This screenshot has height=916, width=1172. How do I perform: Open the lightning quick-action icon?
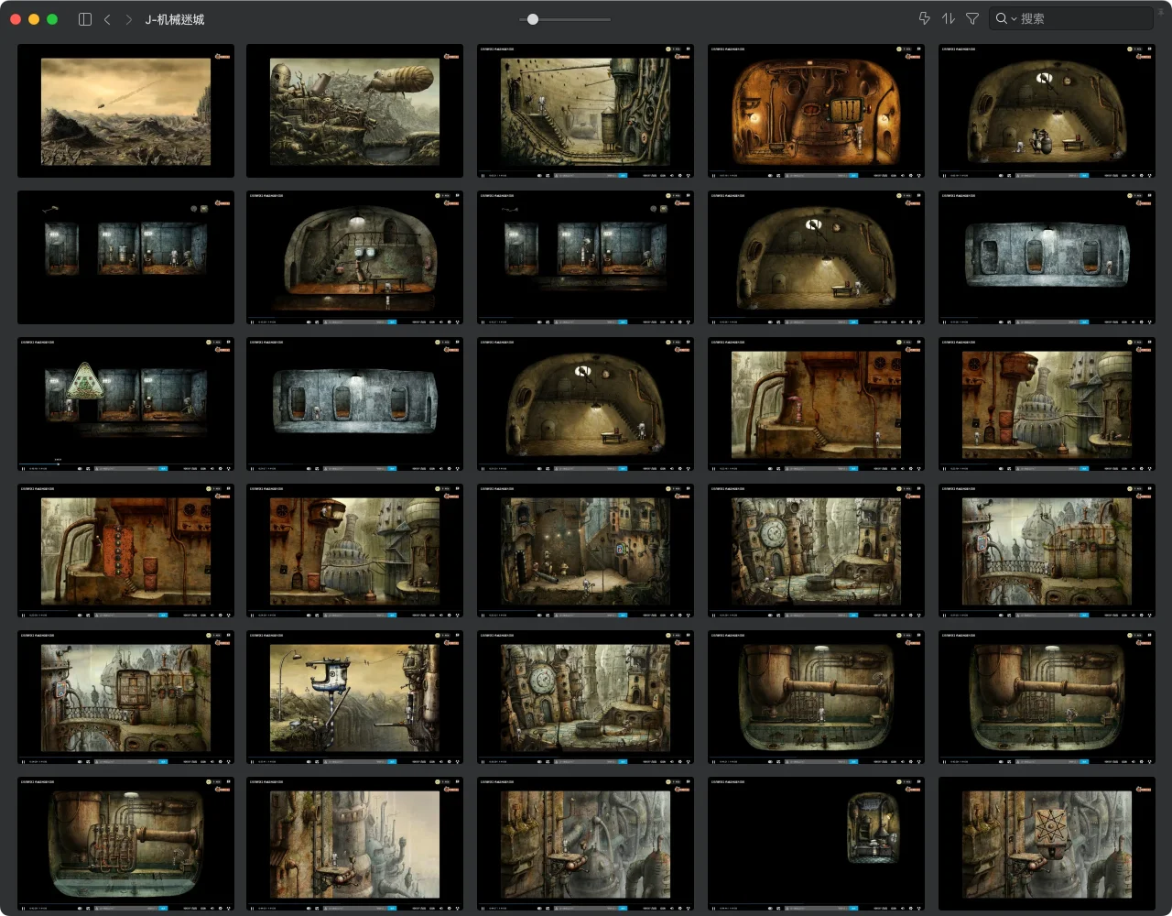pyautogui.click(x=924, y=18)
